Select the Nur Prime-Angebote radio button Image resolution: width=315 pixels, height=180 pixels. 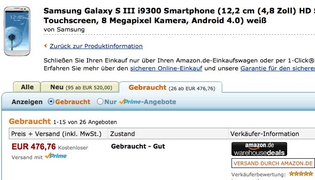100,102
